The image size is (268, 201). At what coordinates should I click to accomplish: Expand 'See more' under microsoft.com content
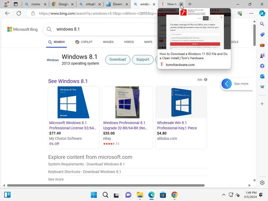click(56, 179)
